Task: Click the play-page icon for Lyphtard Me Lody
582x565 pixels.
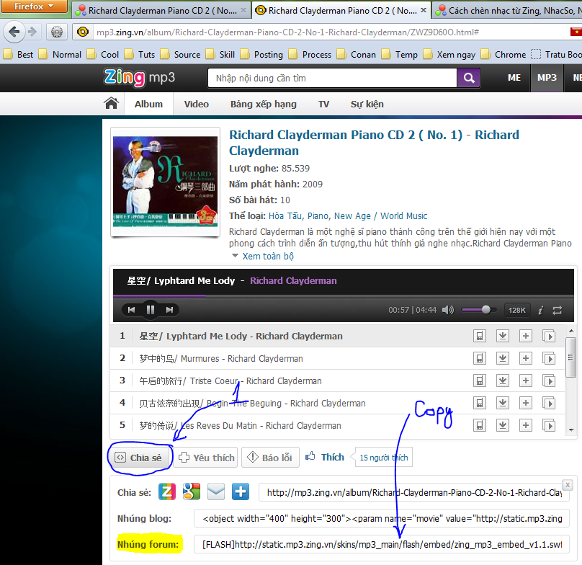Action: click(549, 336)
